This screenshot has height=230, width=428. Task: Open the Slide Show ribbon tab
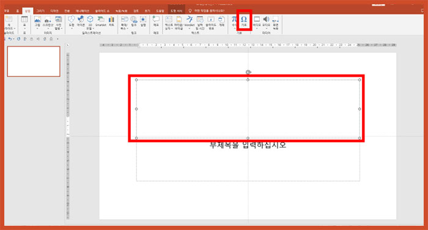(x=102, y=11)
